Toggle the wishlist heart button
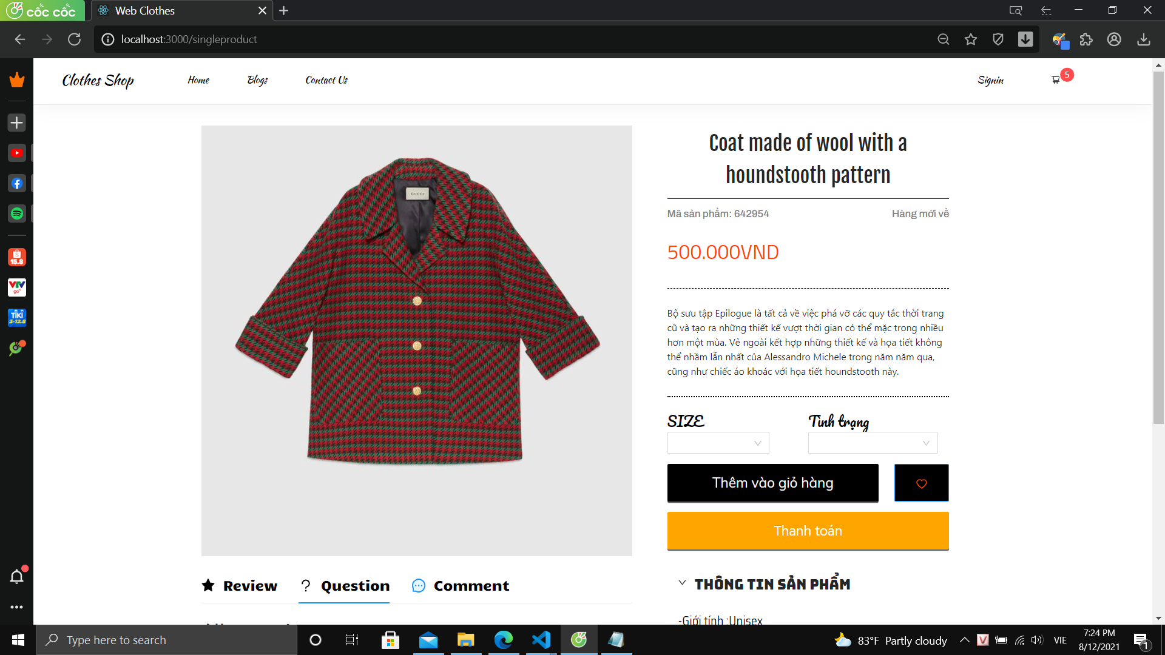The image size is (1165, 655). [x=921, y=483]
